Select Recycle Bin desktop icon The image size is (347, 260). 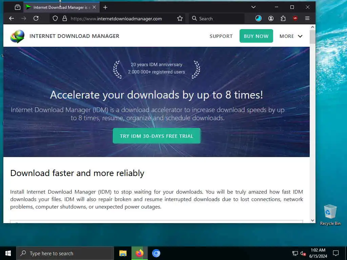(x=330, y=215)
